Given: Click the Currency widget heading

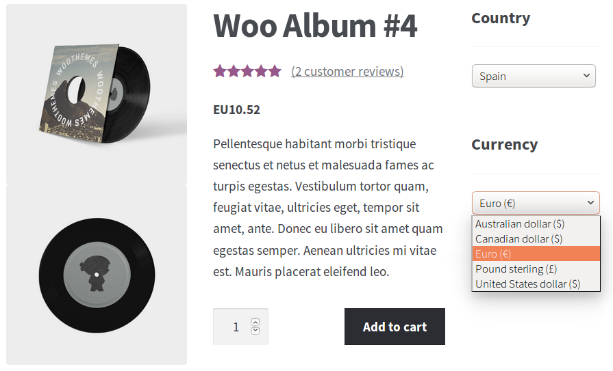Looking at the screenshot, I should [504, 145].
